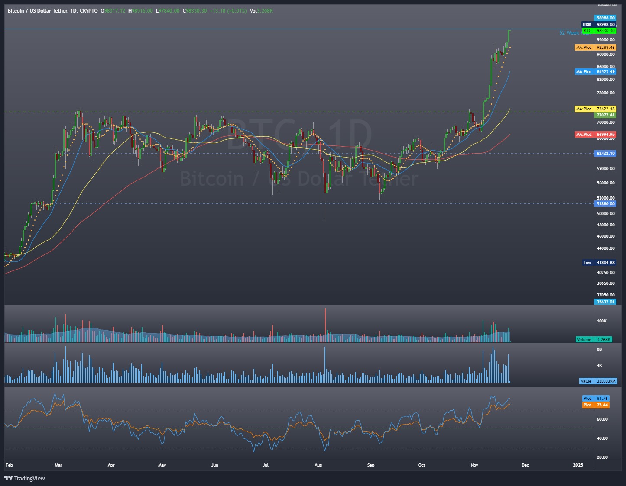Click the 59000.00 price axis tick
This screenshot has width=626, height=486.
[606, 169]
